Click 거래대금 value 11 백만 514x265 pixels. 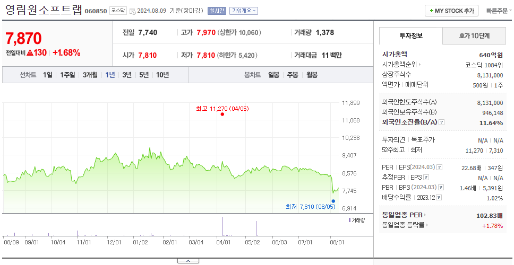point(331,55)
